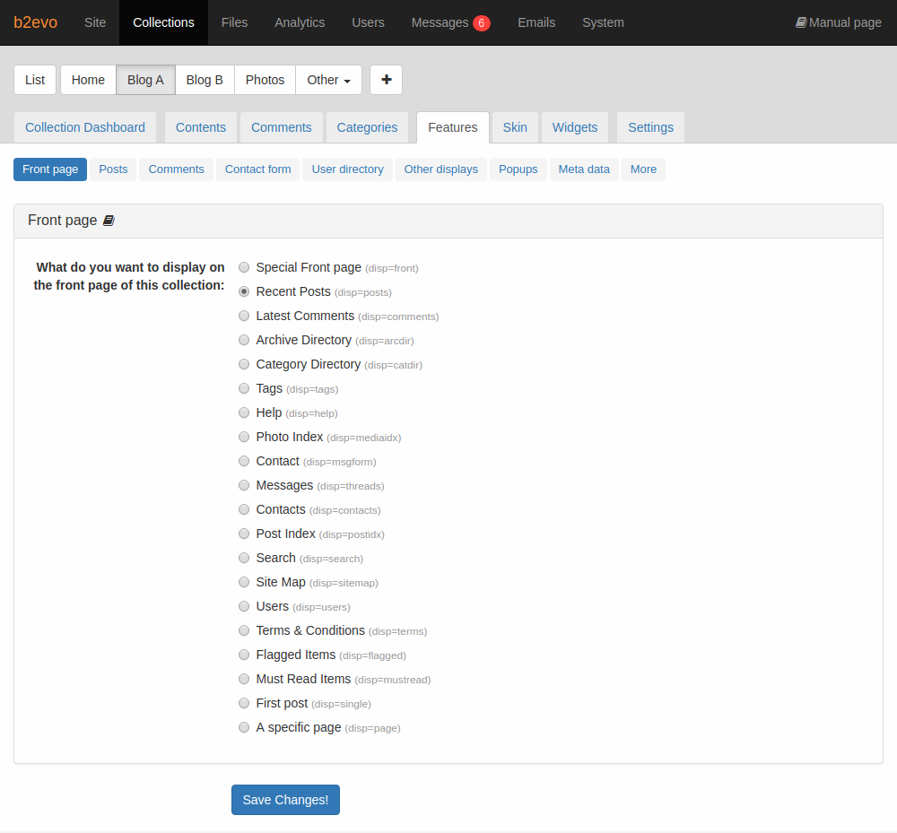Select Recent Posts radio option
Image resolution: width=897 pixels, height=833 pixels.
(x=244, y=291)
